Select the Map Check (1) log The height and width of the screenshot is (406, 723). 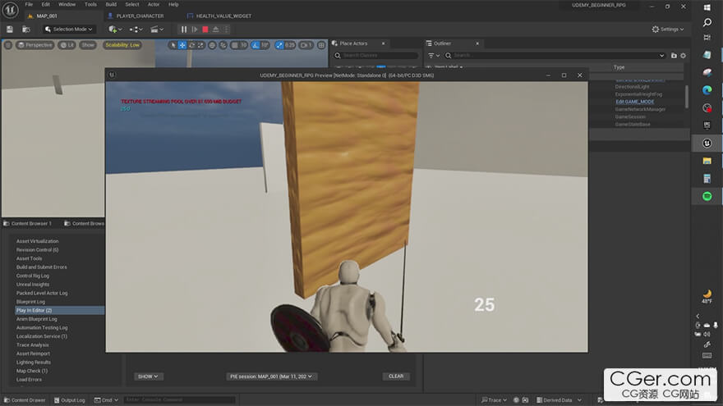point(32,371)
